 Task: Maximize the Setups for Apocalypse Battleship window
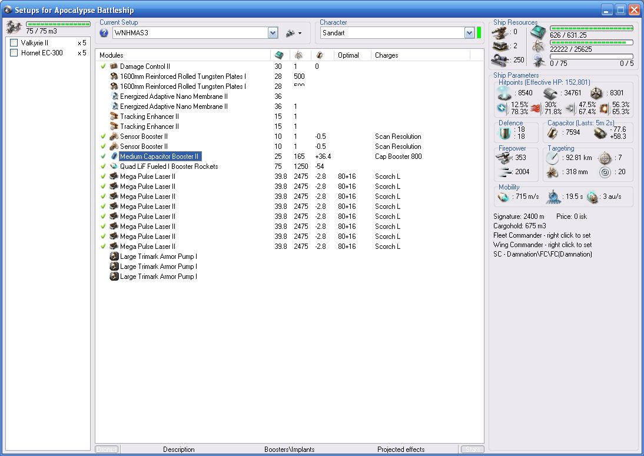click(620, 9)
